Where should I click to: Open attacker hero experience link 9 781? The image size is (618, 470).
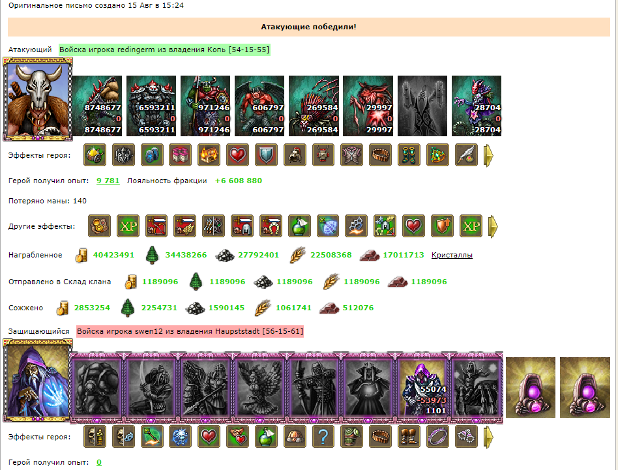108,181
